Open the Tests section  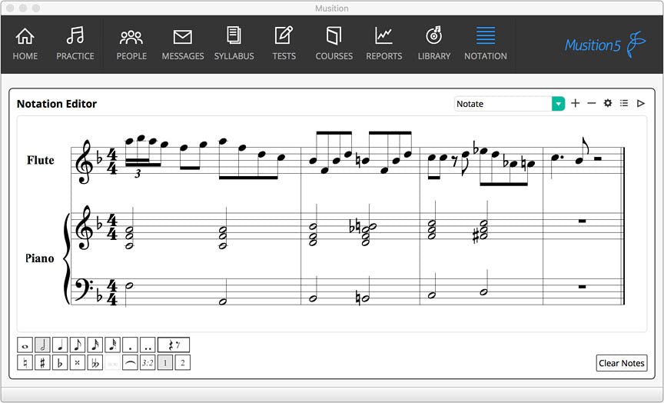click(284, 44)
